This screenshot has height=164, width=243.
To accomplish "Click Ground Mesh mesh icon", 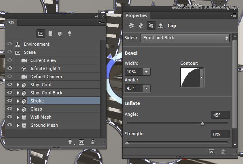I will pyautogui.click(x=24, y=125).
